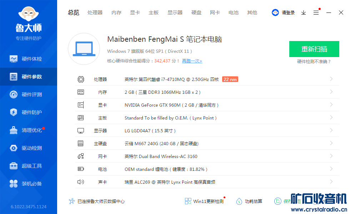Viewport: 350px width, 214px height.
Task: Expand the 显卡 row chevron
Action: click(331, 105)
